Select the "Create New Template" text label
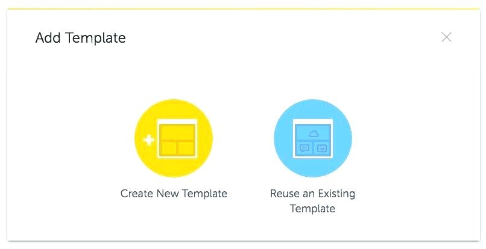Viewport: 486px width, 249px height. (x=174, y=194)
